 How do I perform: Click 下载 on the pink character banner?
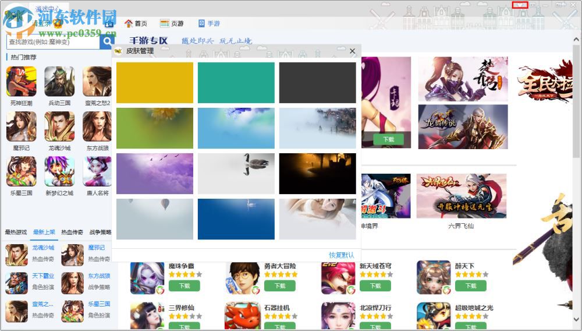389,139
